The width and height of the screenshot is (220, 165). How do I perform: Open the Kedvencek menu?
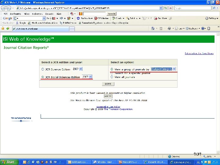click(37, 14)
